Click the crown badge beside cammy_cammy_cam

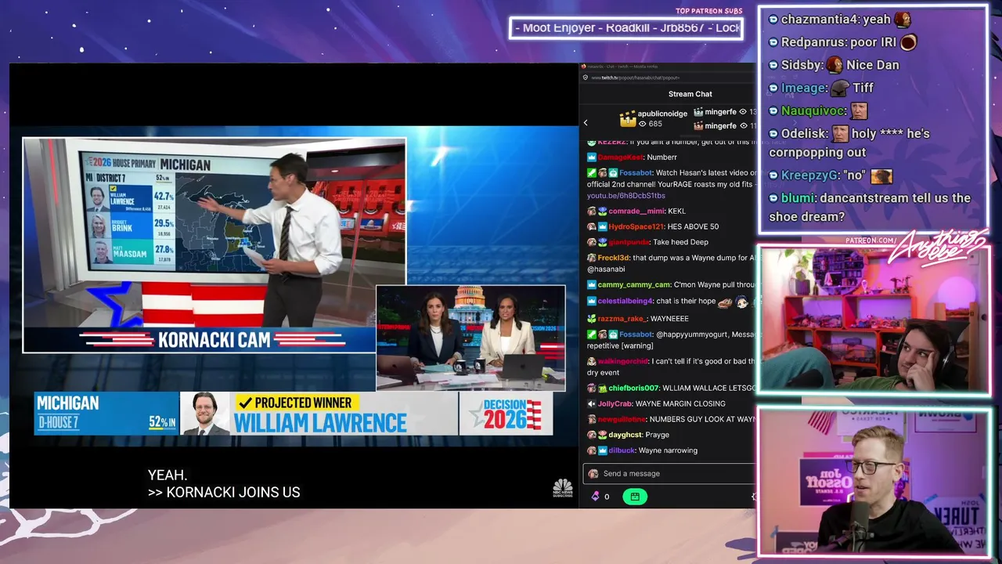click(x=592, y=284)
